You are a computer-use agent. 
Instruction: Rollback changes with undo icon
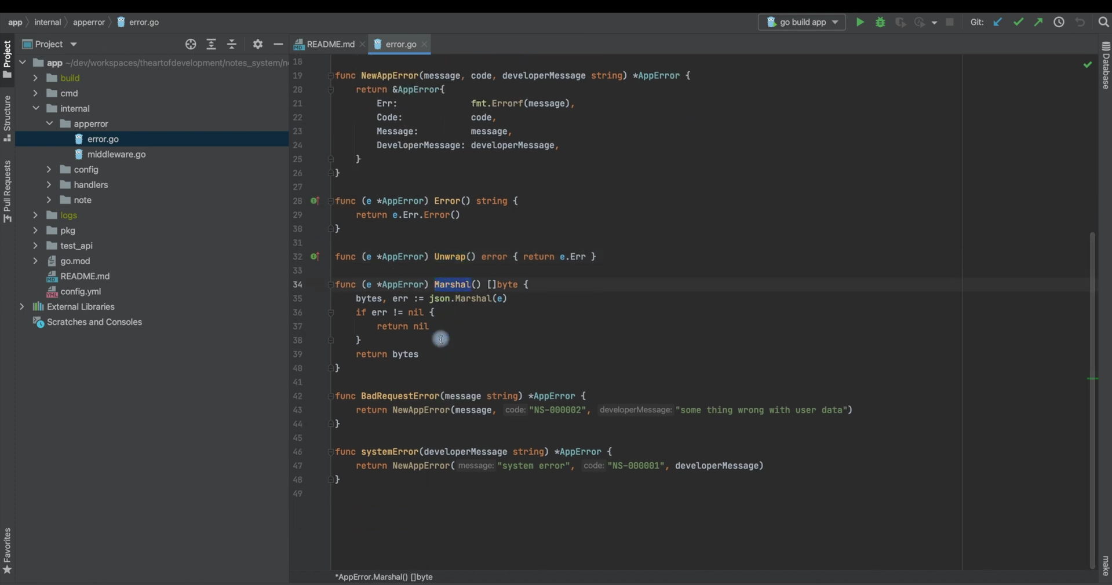pos(1080,22)
